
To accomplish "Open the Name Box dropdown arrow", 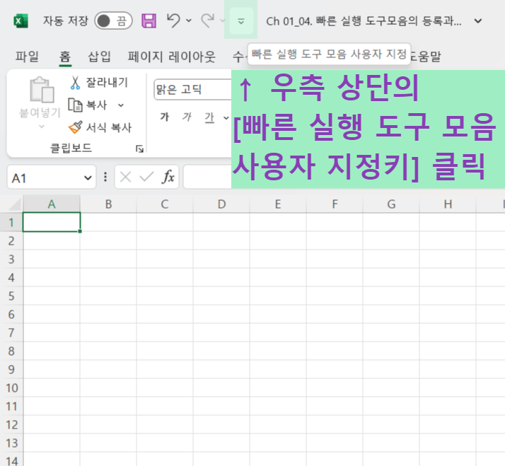I will (88, 177).
